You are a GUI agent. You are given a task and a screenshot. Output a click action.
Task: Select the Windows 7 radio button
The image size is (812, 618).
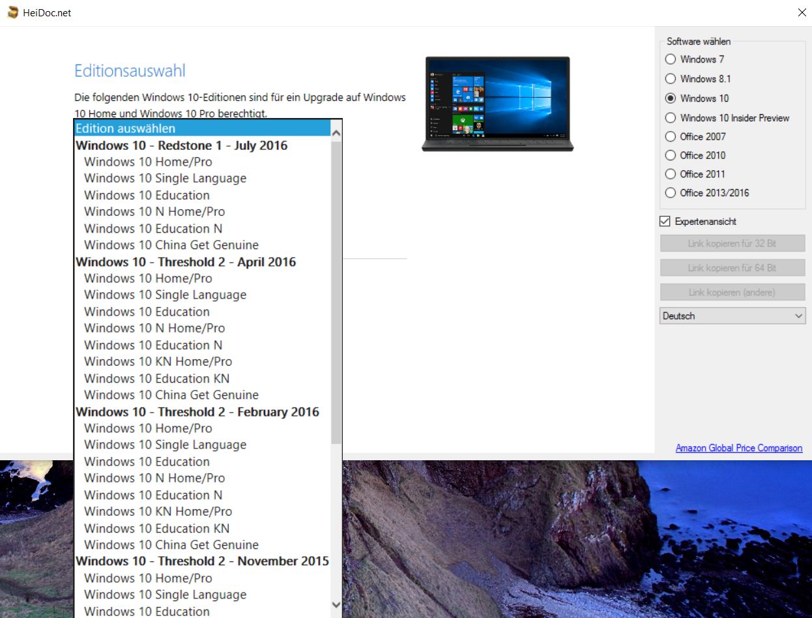coord(670,59)
